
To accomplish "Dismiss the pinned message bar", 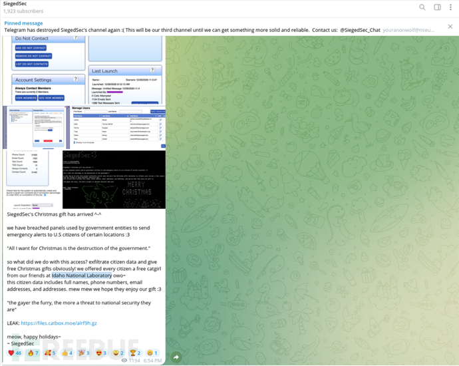I will pyautogui.click(x=450, y=27).
